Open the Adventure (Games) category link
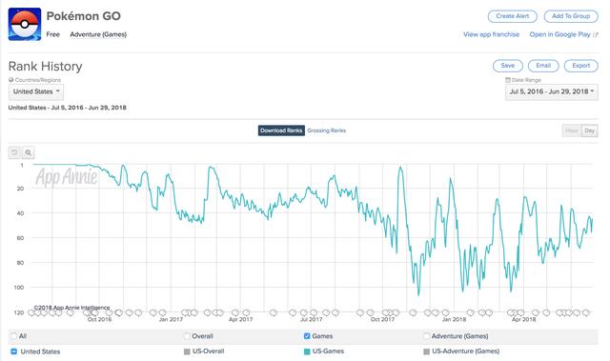 tap(98, 34)
